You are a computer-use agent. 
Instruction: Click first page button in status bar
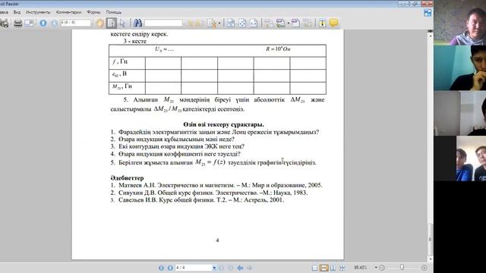[x=161, y=268]
